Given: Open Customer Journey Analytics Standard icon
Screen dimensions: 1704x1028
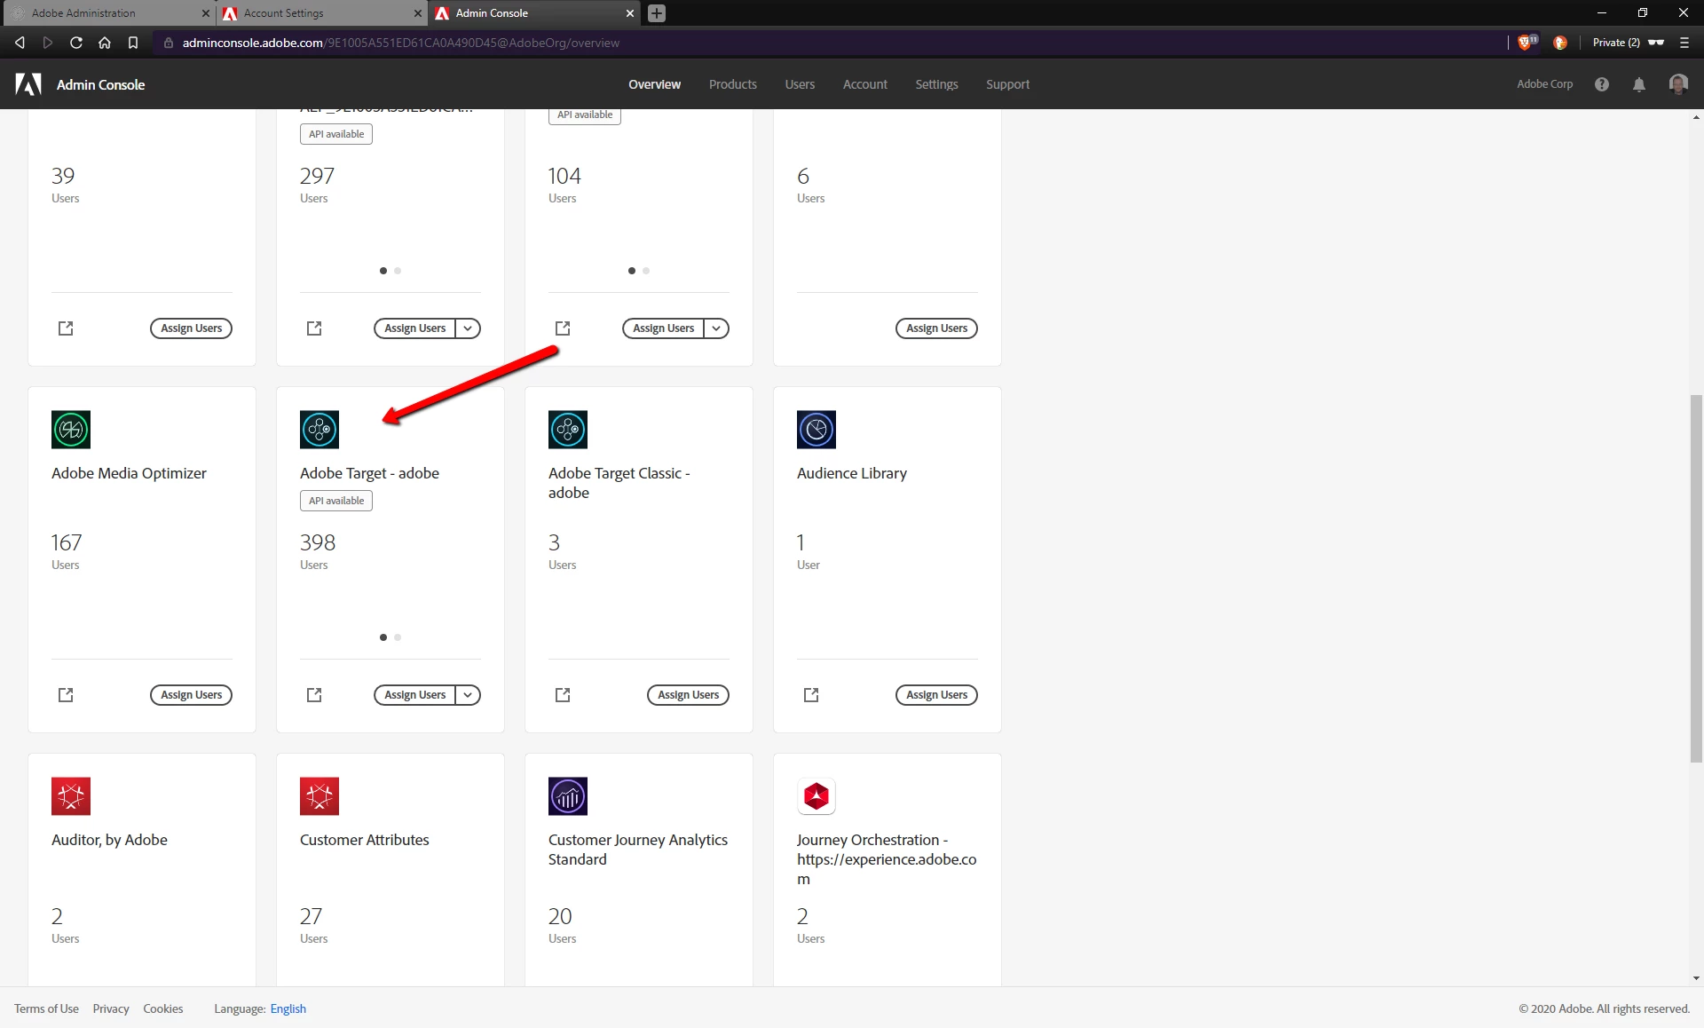Looking at the screenshot, I should pos(568,796).
